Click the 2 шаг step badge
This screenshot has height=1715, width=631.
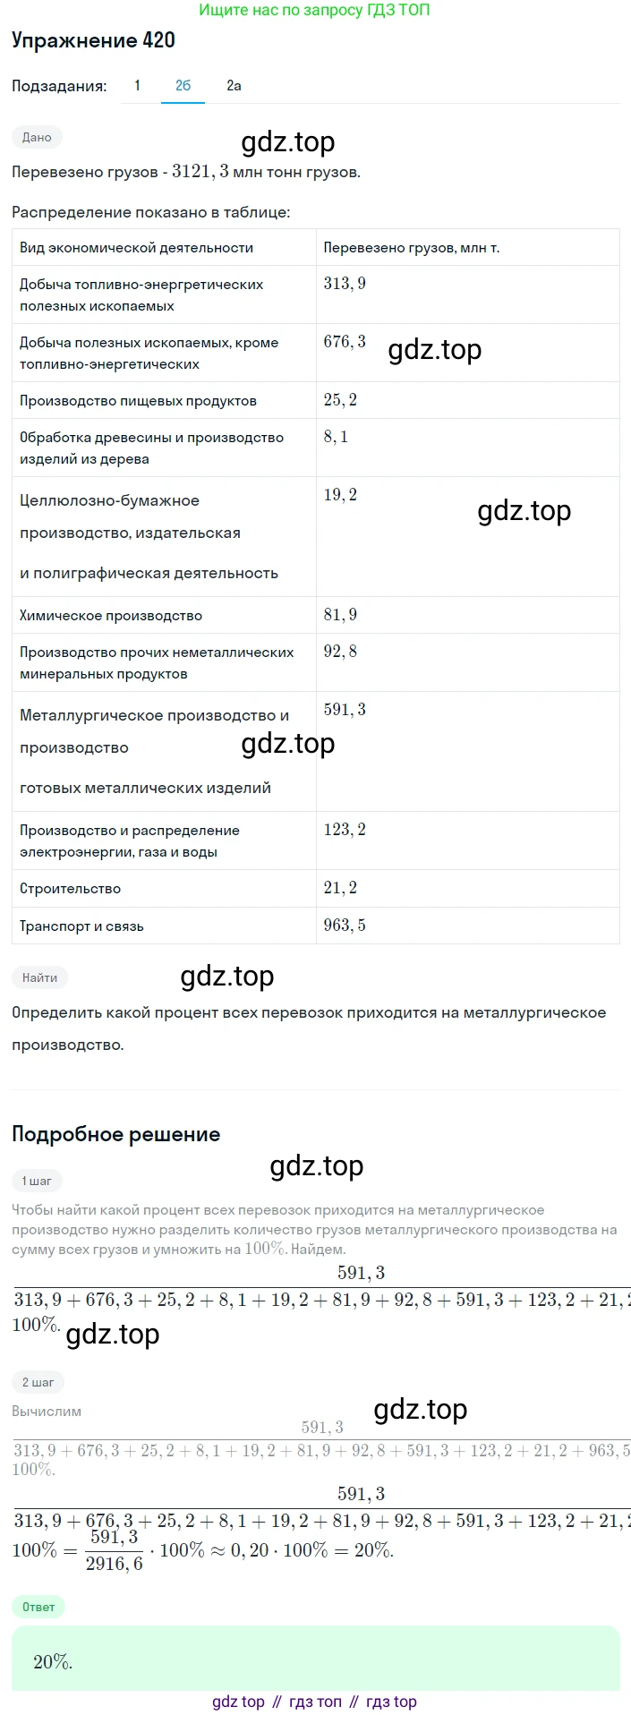(38, 1382)
